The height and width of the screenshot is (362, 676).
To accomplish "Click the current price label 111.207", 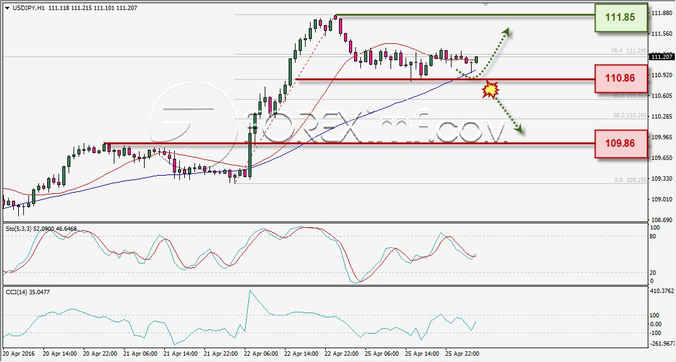I will (x=662, y=56).
